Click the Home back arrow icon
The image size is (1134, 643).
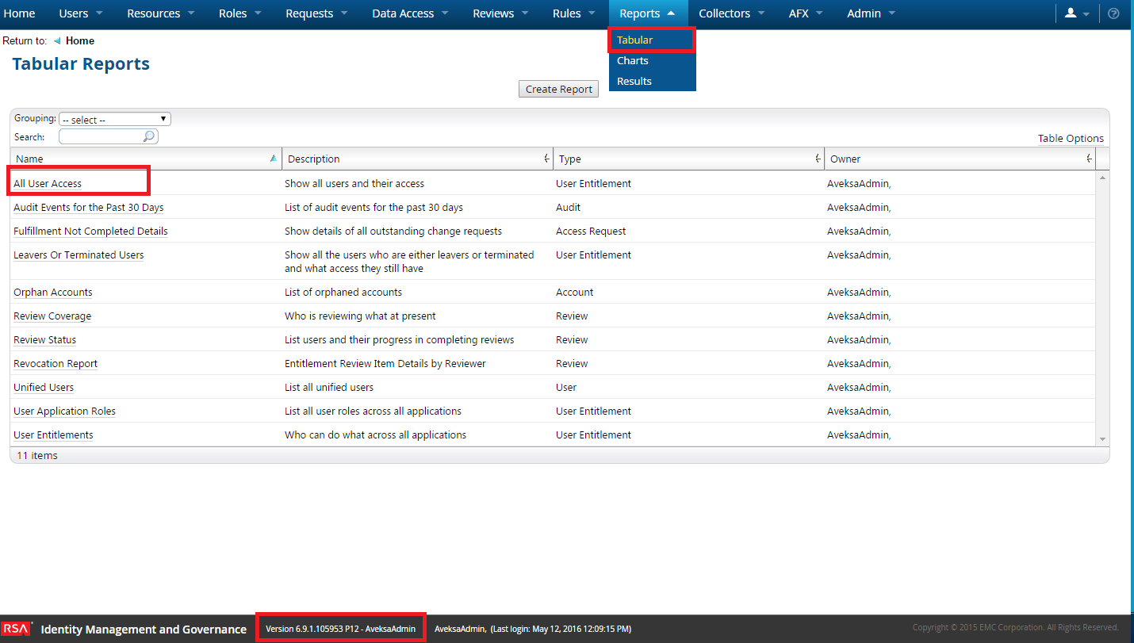tap(57, 40)
